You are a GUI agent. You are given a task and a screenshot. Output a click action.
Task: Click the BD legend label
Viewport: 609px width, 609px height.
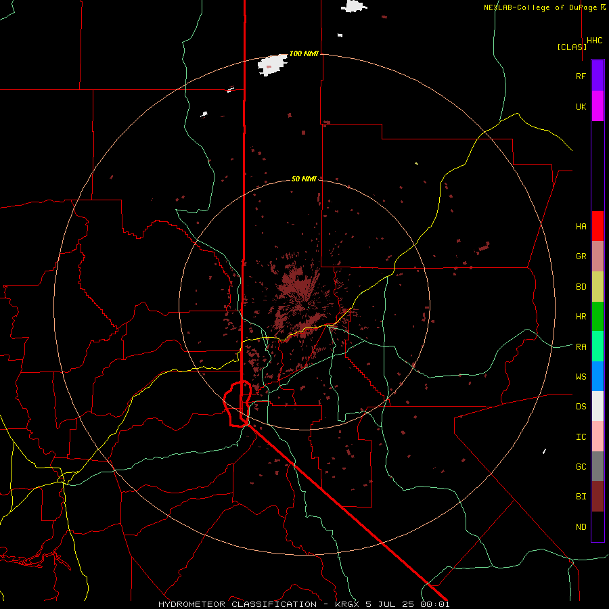point(581,287)
